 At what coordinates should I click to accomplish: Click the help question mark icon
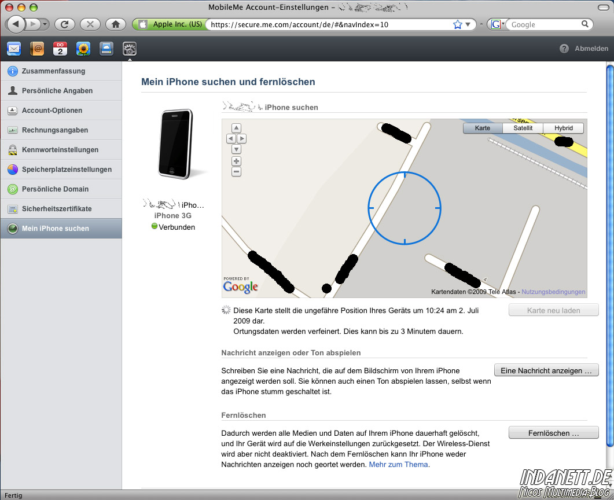[564, 49]
